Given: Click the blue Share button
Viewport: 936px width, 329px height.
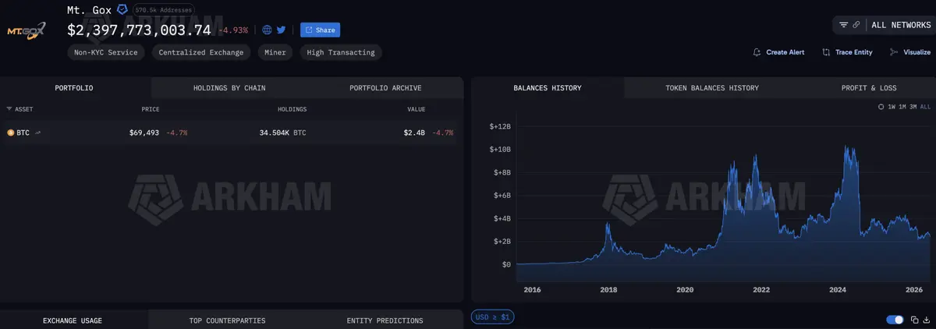Looking at the screenshot, I should point(320,30).
